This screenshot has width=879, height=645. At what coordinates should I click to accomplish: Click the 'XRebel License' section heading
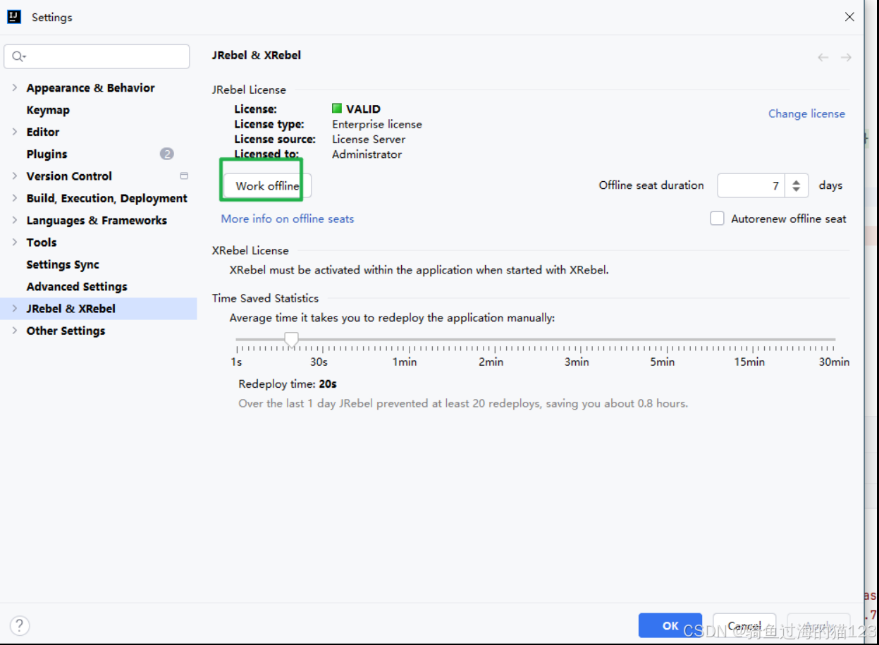coord(250,250)
